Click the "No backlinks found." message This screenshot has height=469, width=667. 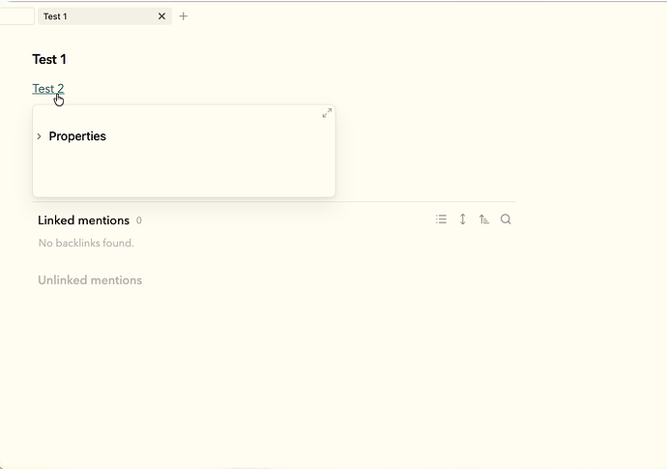pos(86,243)
